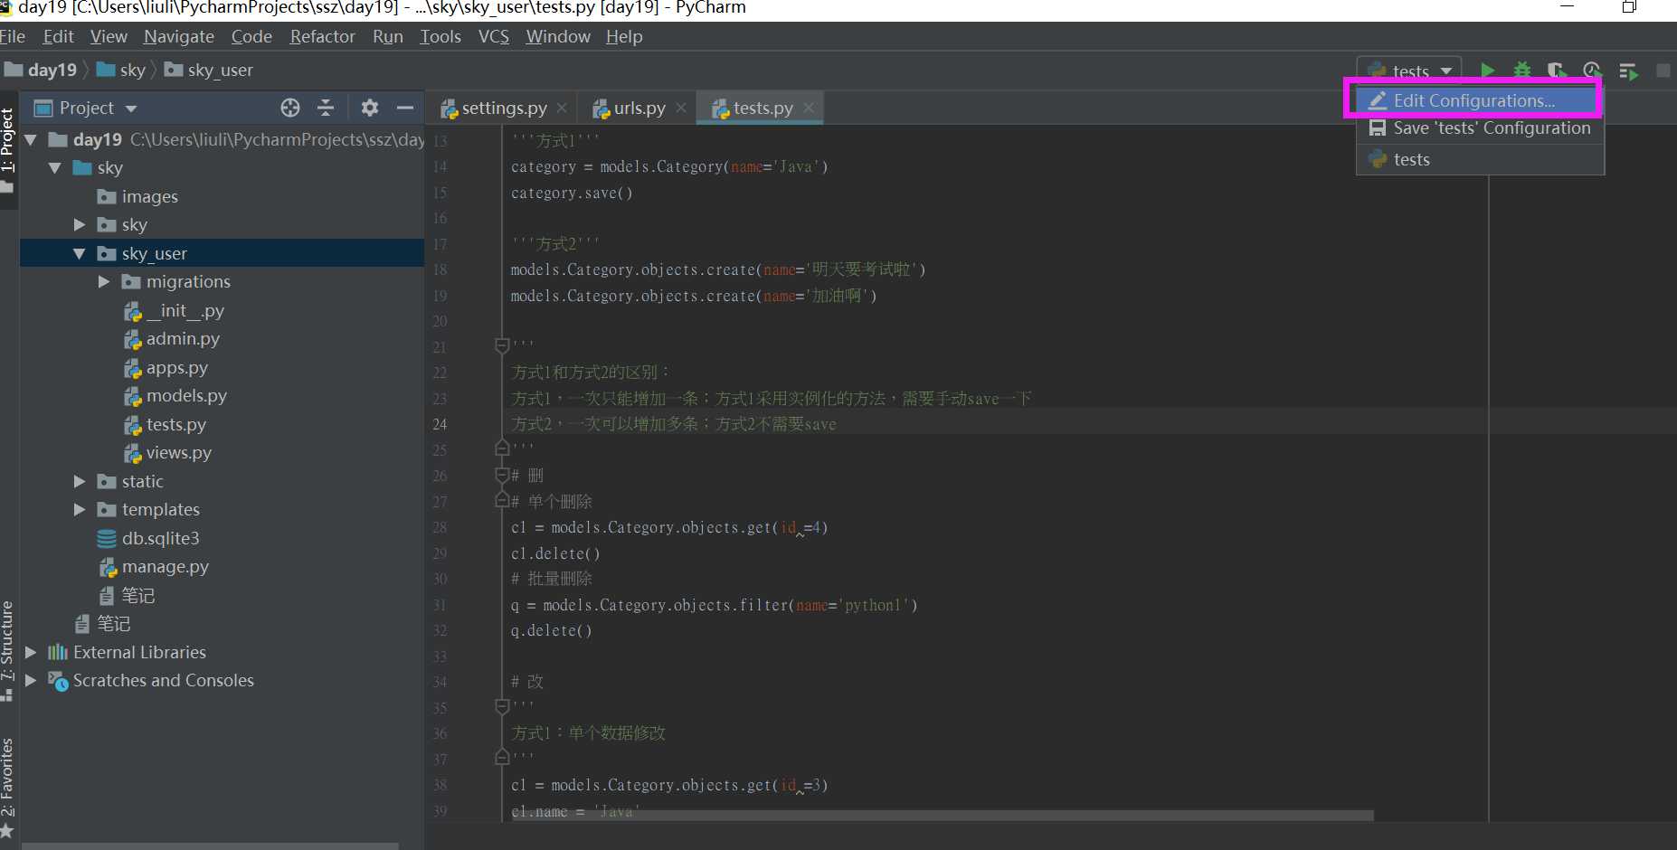Click the Debug bug icon
Screen dimensions: 1677x850
click(1522, 70)
